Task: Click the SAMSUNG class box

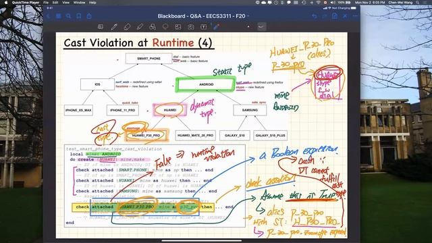Action: 250,110
